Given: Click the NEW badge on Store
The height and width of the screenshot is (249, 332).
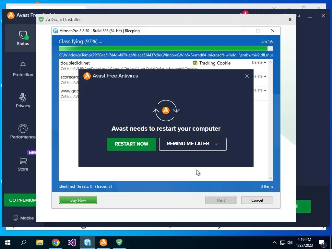Looking at the screenshot, I should pos(32,153).
